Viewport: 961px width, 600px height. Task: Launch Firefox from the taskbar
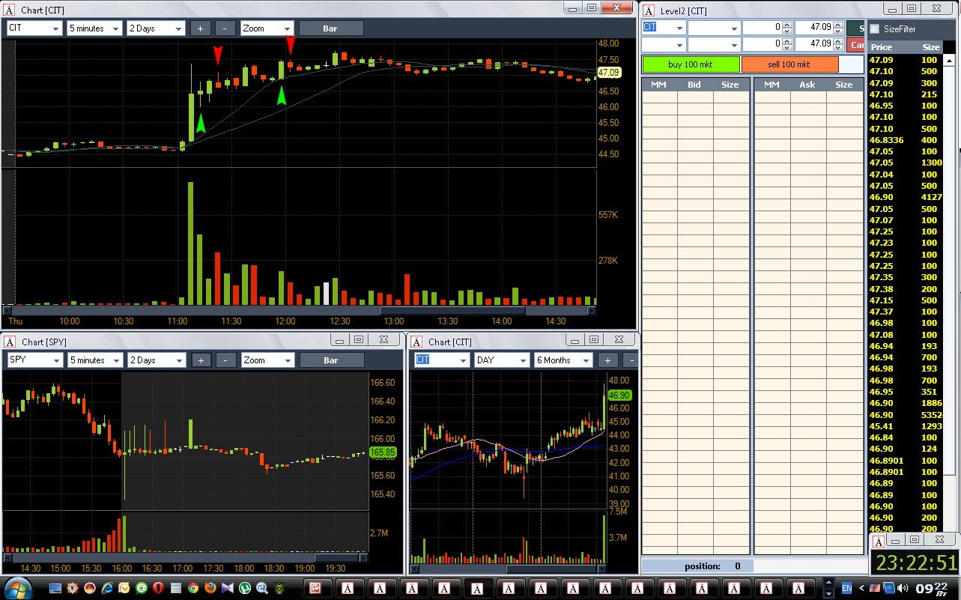pos(210,588)
